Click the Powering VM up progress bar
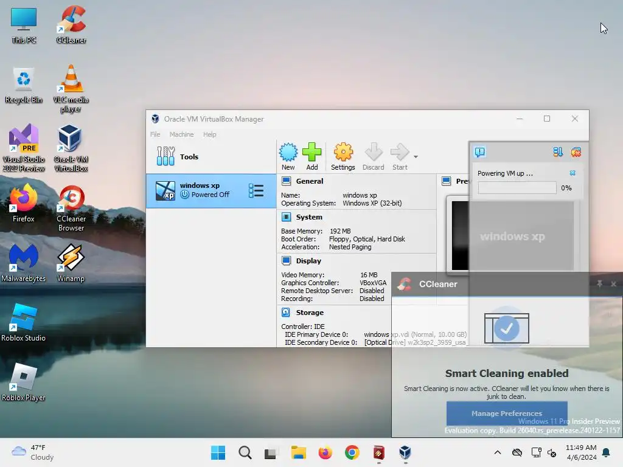This screenshot has height=467, width=623. (517, 188)
